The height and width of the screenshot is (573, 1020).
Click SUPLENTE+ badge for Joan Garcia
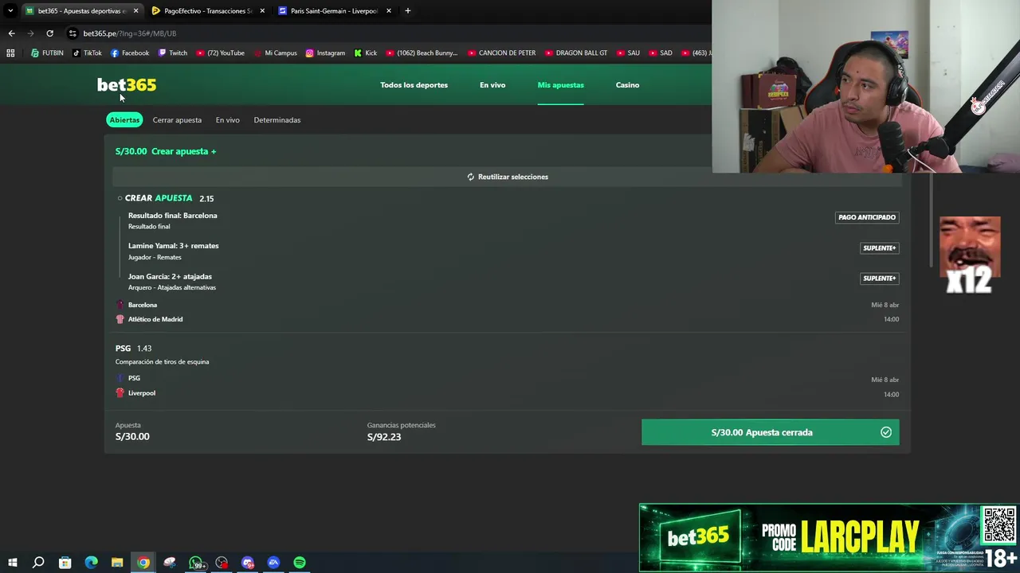click(x=879, y=279)
